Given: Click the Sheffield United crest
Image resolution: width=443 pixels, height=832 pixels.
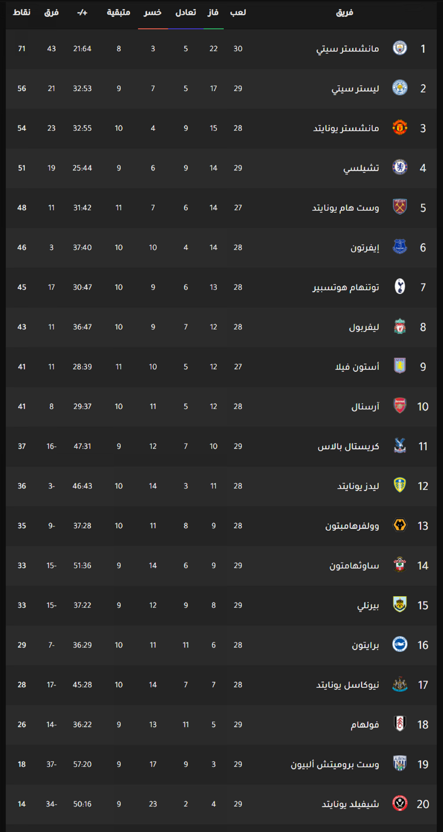Looking at the screenshot, I should 399,804.
